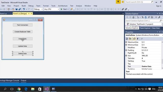Close the Form1.cs [Design] tab
This screenshot has height=92, width=163.
tap(31, 14)
